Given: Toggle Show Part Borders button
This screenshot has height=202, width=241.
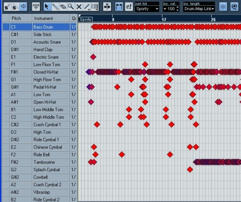Looking at the screenshot, I should pyautogui.click(x=119, y=7).
